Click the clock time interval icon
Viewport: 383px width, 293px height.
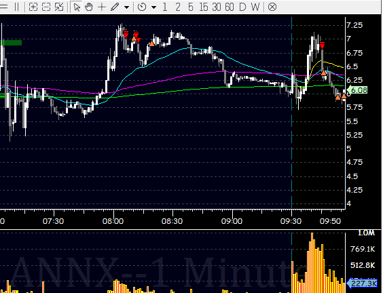coord(142,7)
